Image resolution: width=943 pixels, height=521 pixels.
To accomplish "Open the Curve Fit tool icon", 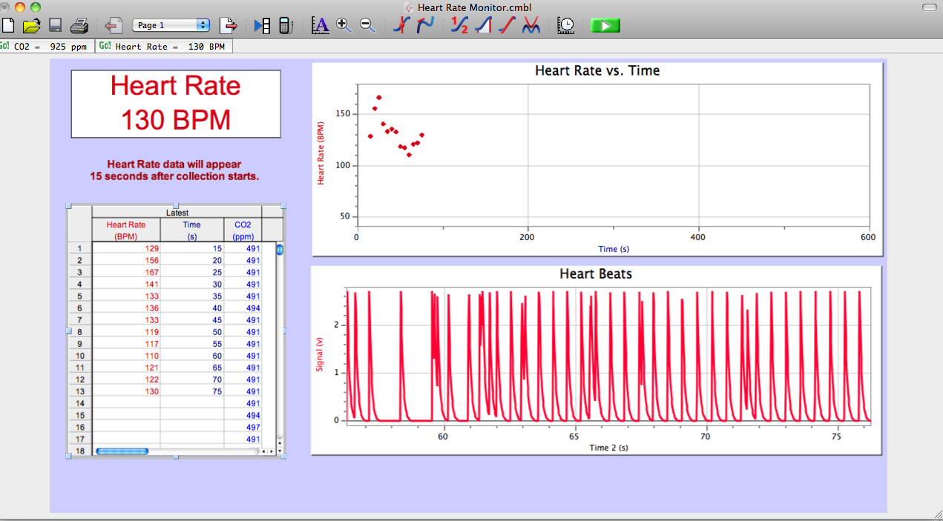I will (x=530, y=26).
